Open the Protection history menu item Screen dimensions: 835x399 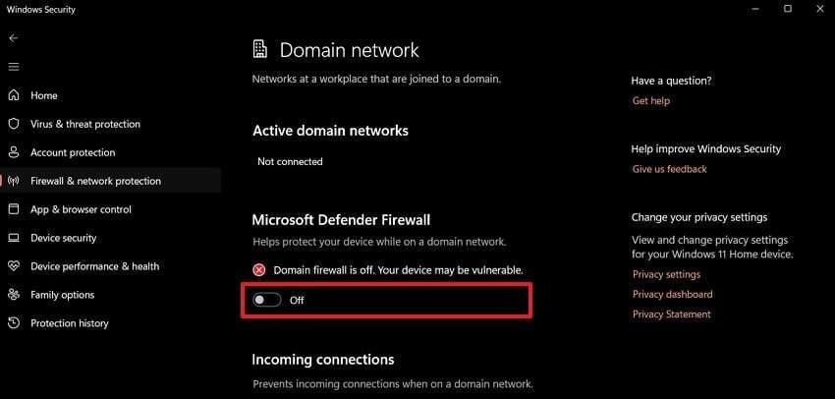[x=69, y=323]
